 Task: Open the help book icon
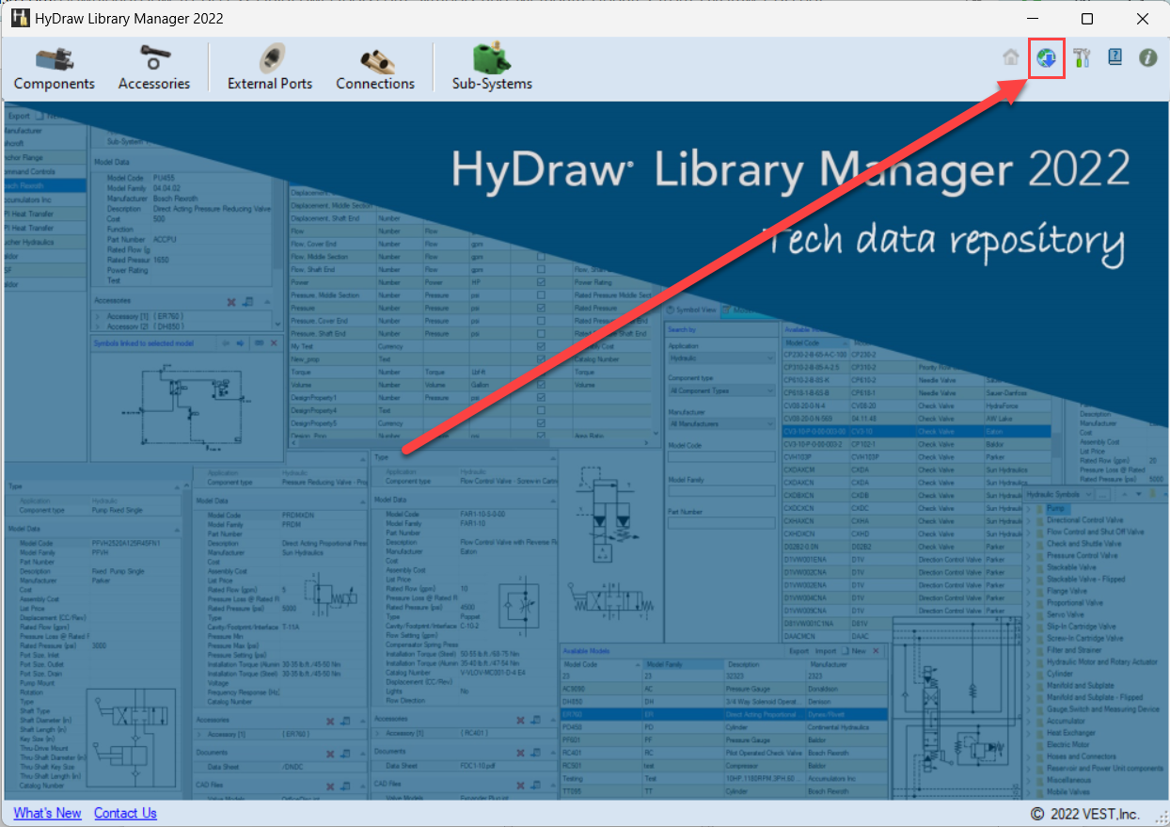[x=1115, y=57]
